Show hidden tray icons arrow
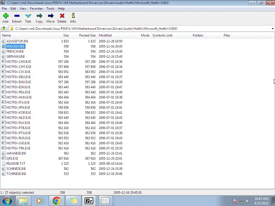This screenshot has height=206, width=275. (x=228, y=201)
